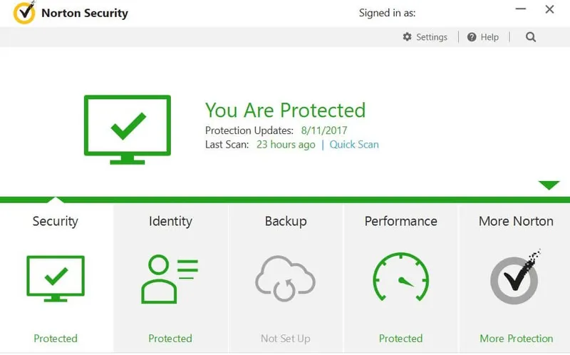Click Protection Updates date 8/11/2017
570x355 pixels.
pos(324,130)
